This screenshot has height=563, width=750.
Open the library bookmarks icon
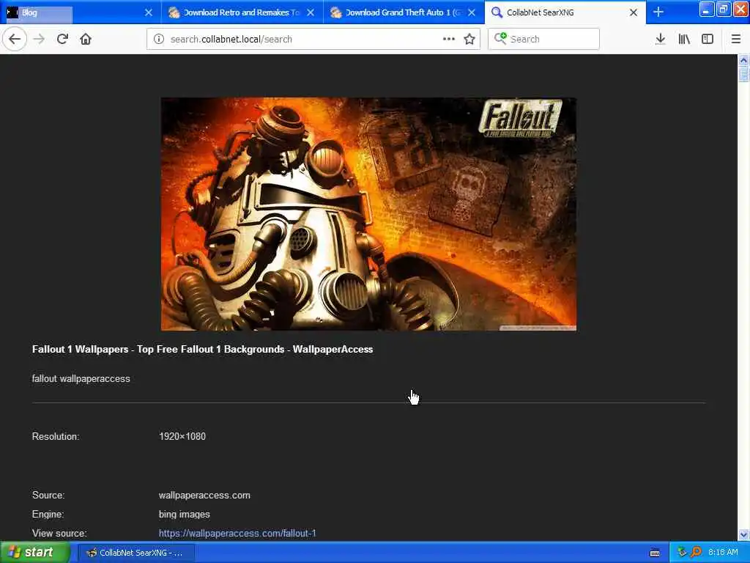point(684,40)
